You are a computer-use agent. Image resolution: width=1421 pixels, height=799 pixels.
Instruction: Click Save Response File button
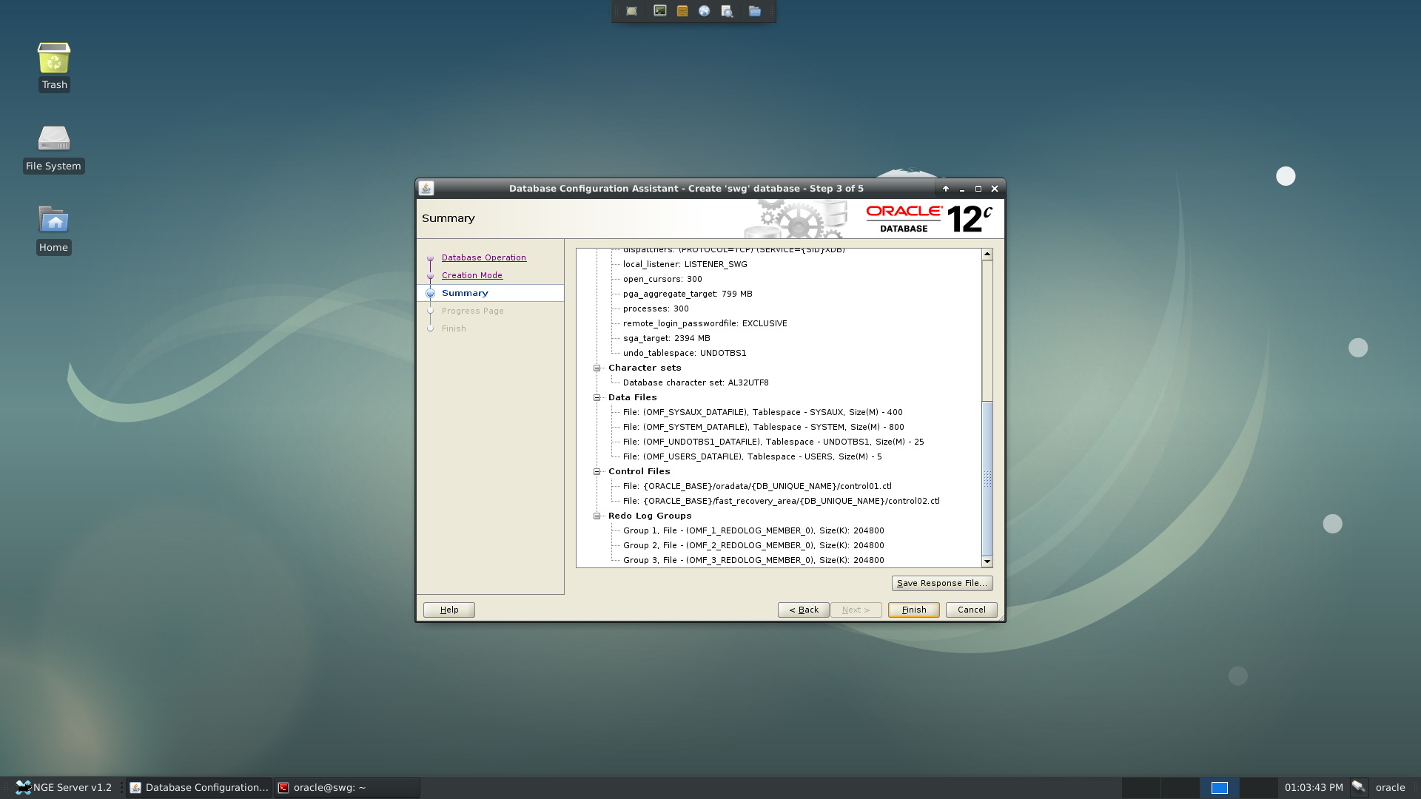click(942, 583)
